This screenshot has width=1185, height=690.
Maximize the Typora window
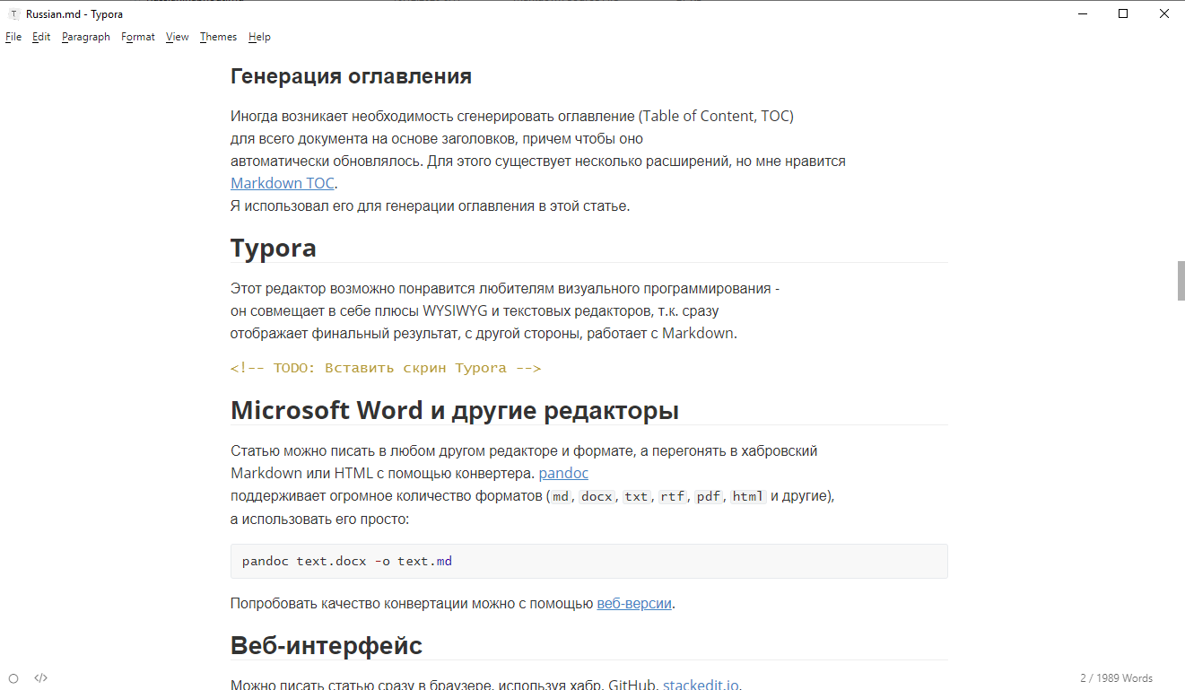1123,13
